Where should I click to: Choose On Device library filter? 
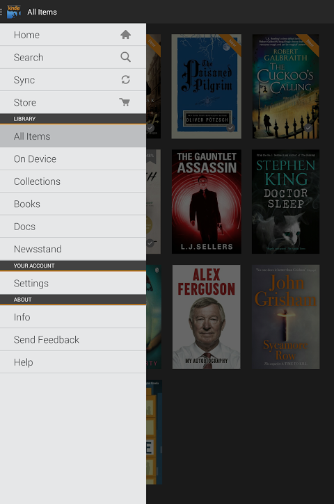point(73,158)
